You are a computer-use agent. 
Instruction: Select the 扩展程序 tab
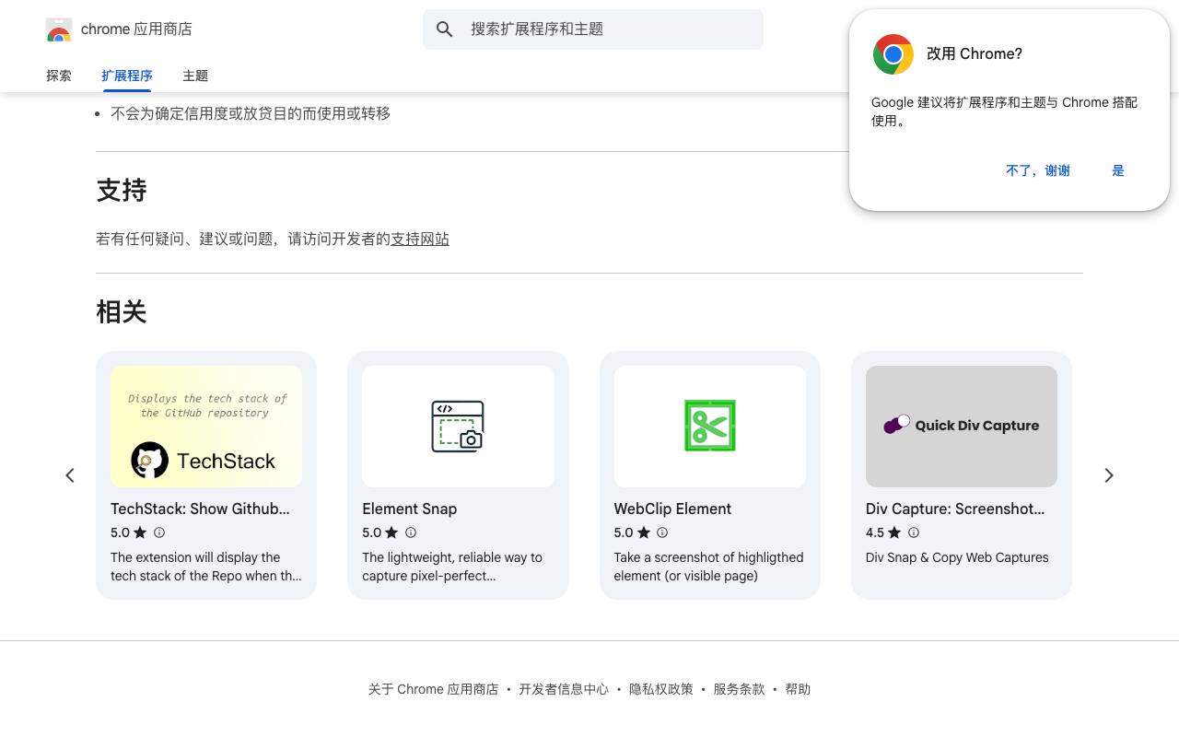(x=127, y=76)
